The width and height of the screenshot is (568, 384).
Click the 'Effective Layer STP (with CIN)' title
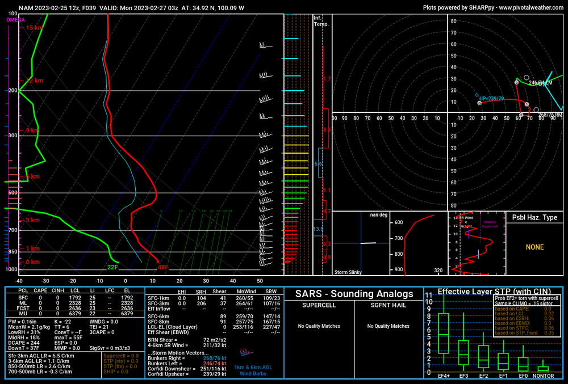[x=494, y=292]
